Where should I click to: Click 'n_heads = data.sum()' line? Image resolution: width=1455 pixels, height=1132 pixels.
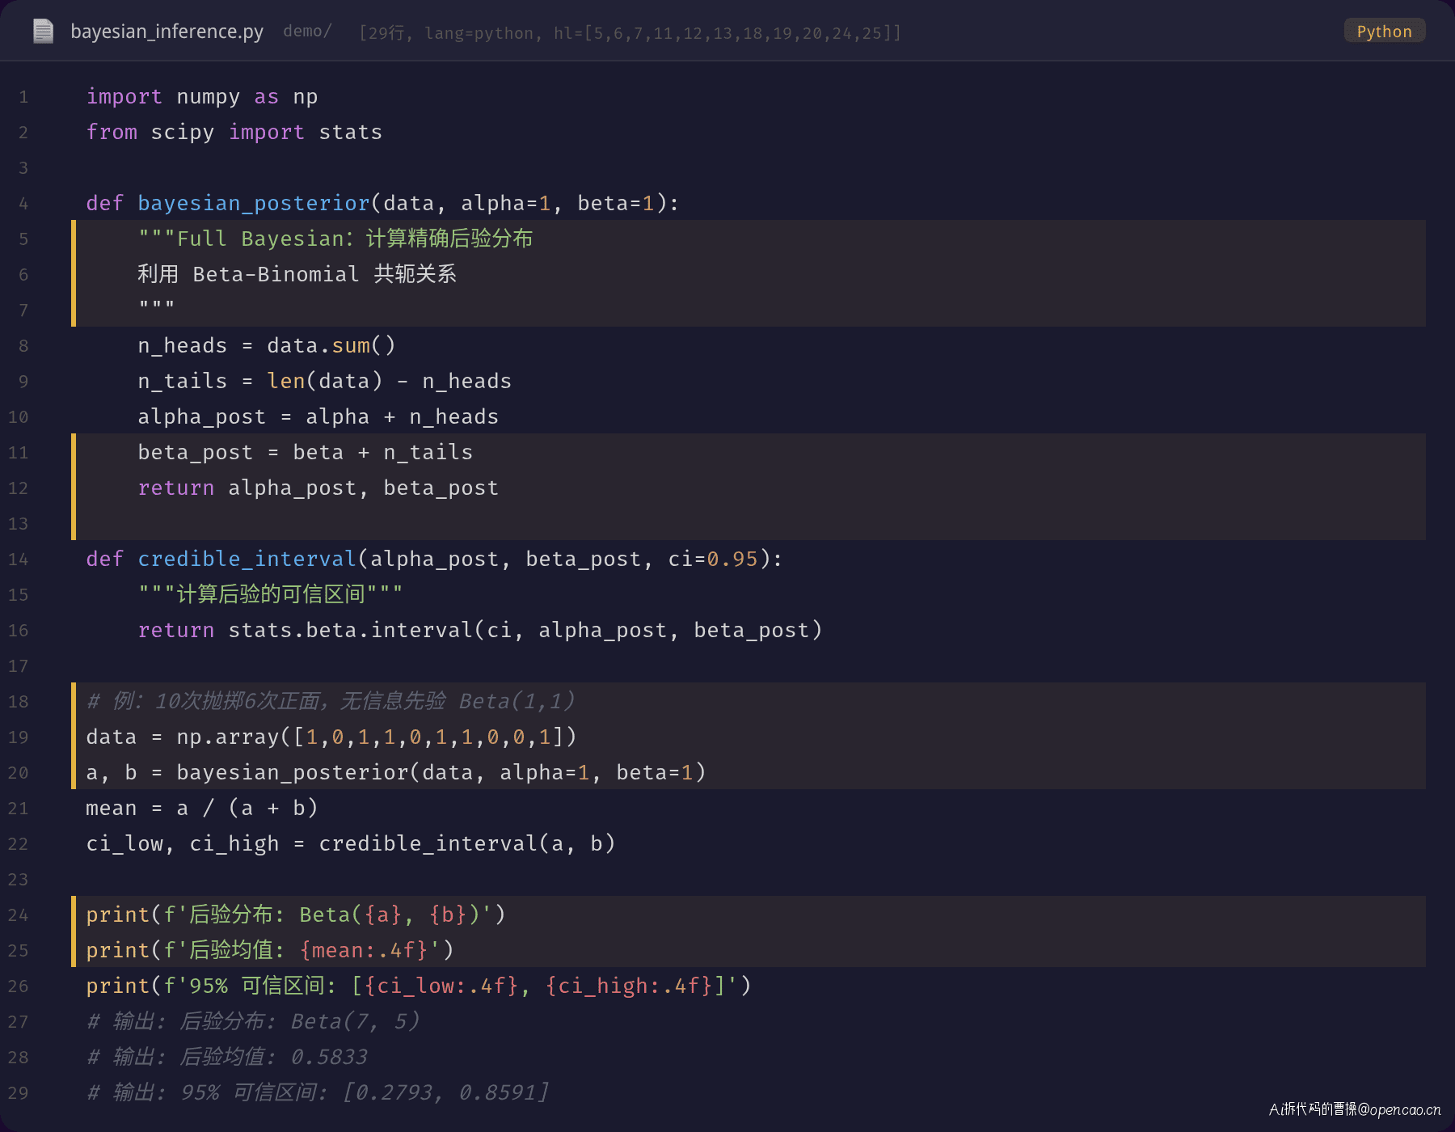(x=267, y=346)
